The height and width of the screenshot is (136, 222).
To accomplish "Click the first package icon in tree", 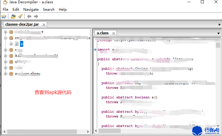I will pos(11,32).
